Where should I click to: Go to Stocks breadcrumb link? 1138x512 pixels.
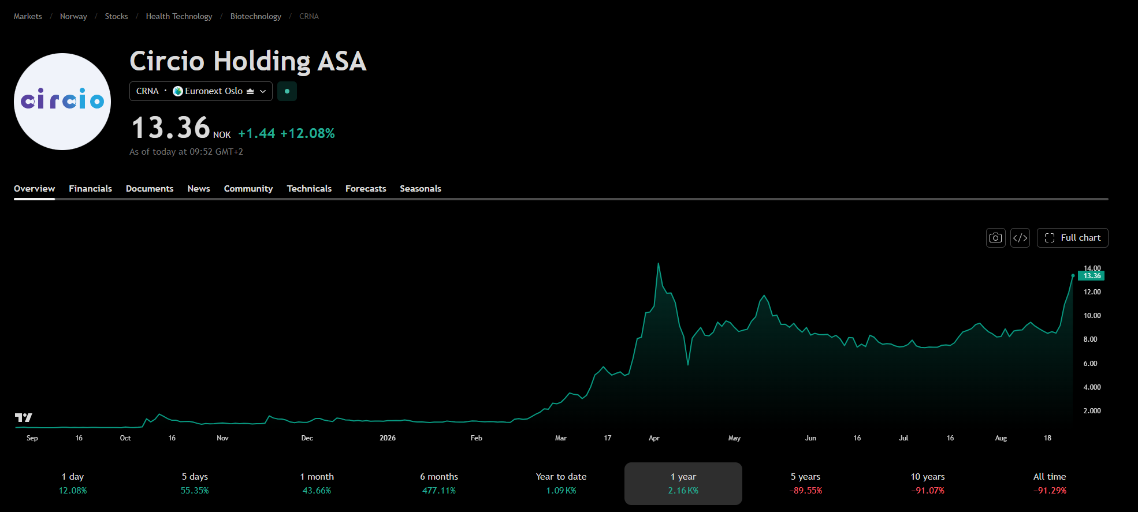pyautogui.click(x=116, y=16)
